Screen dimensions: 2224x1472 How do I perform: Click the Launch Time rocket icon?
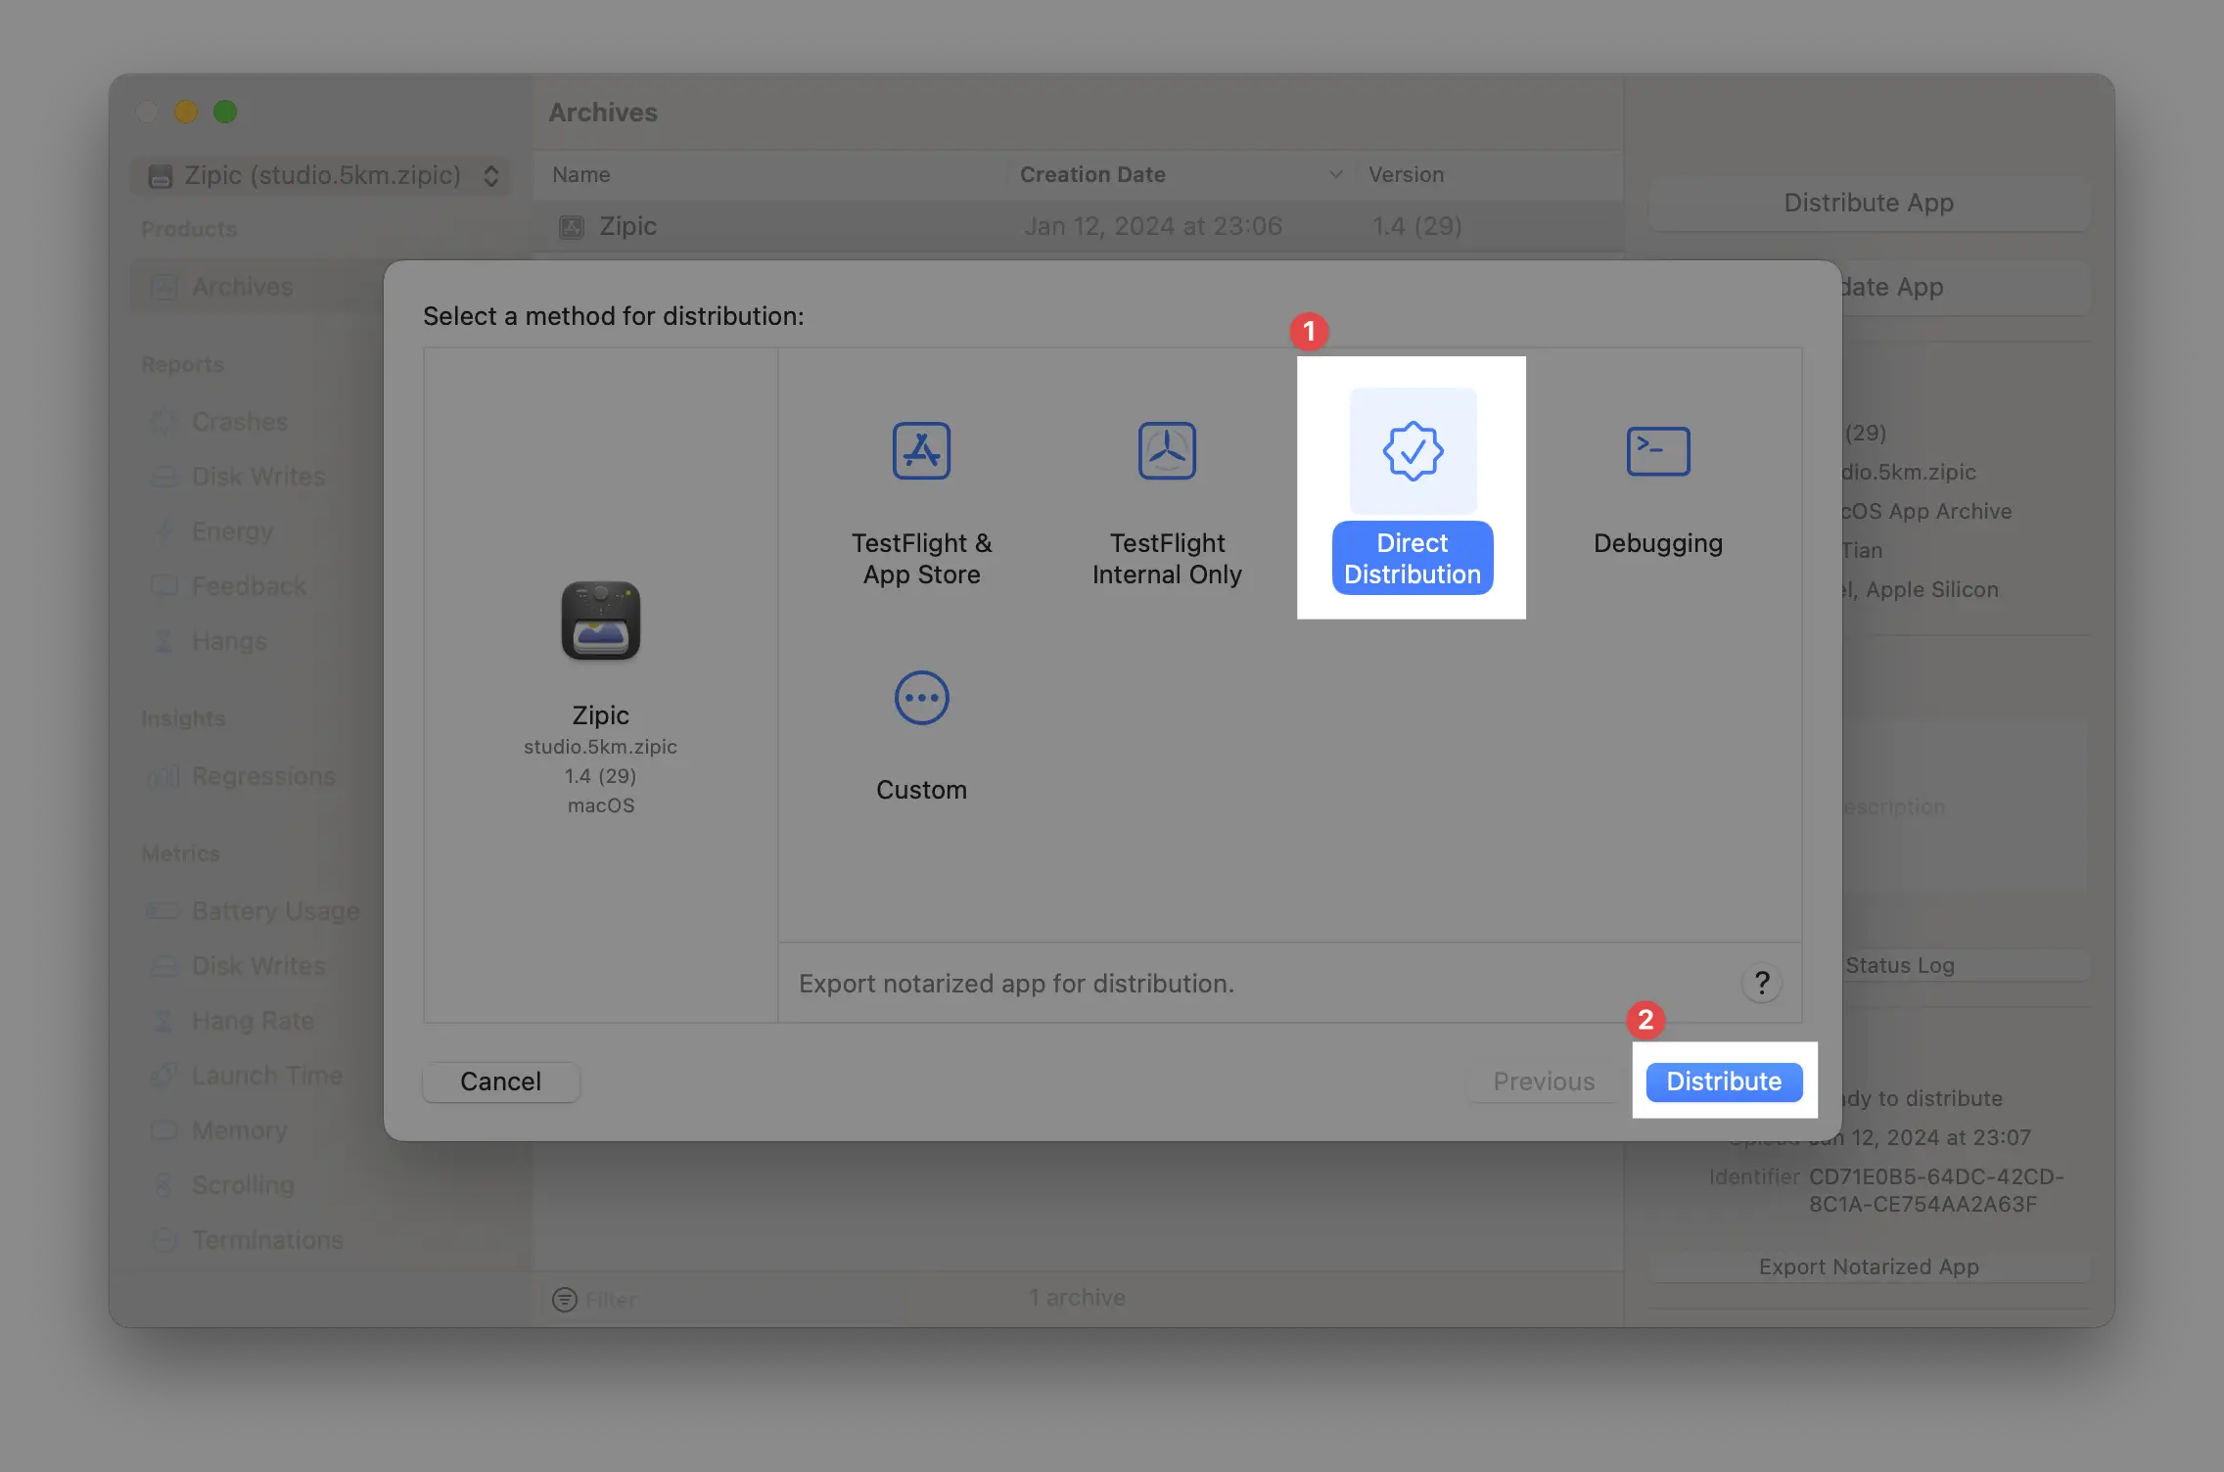[163, 1076]
